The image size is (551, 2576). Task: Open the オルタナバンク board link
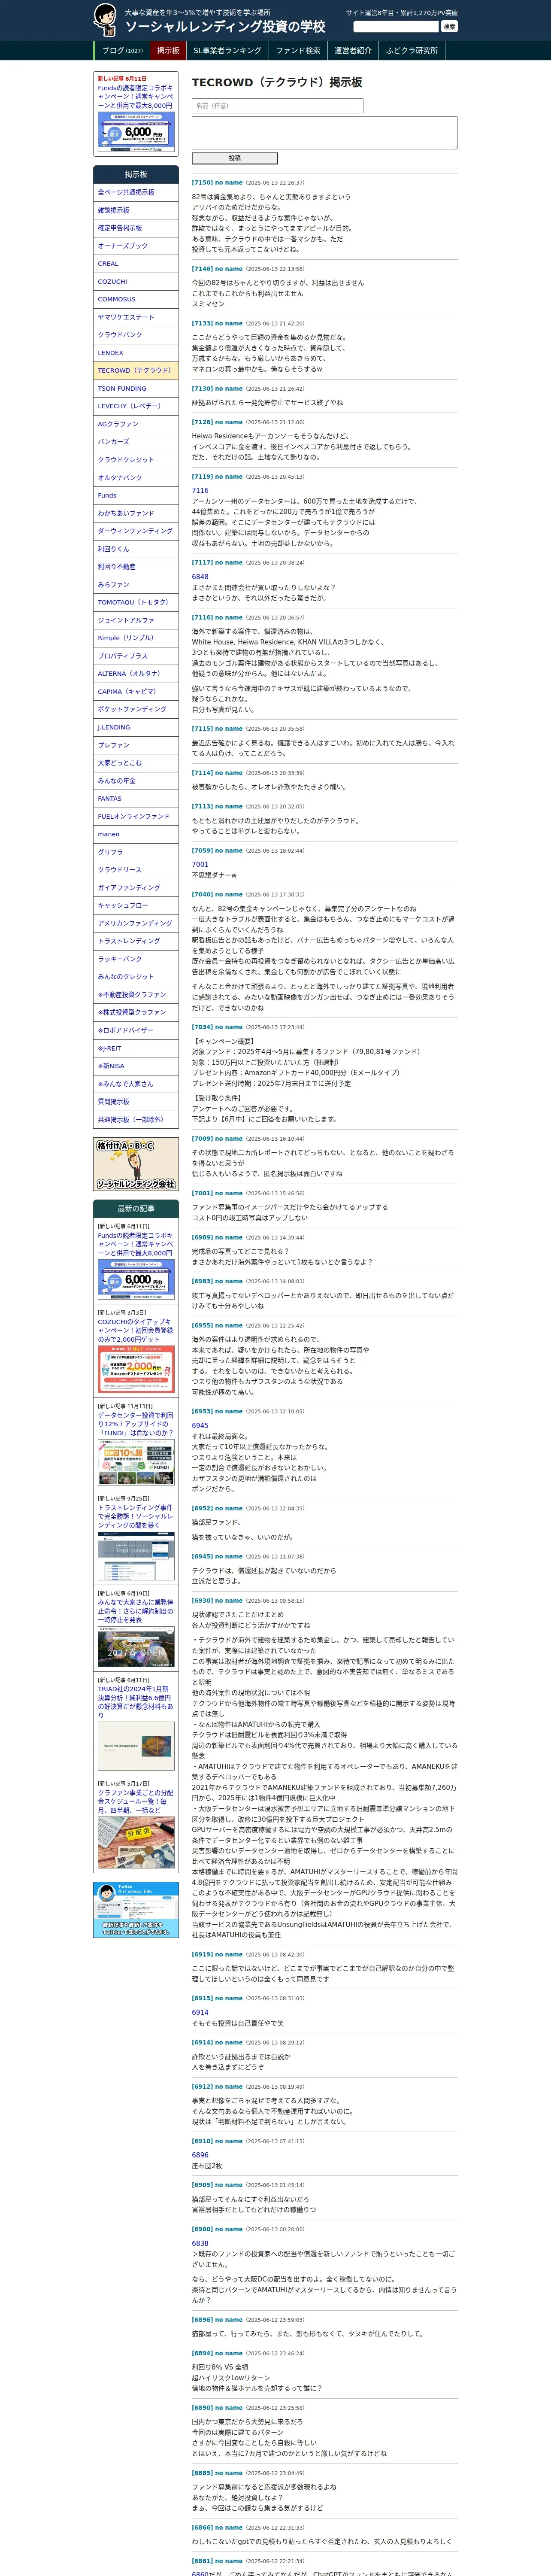click(x=136, y=478)
